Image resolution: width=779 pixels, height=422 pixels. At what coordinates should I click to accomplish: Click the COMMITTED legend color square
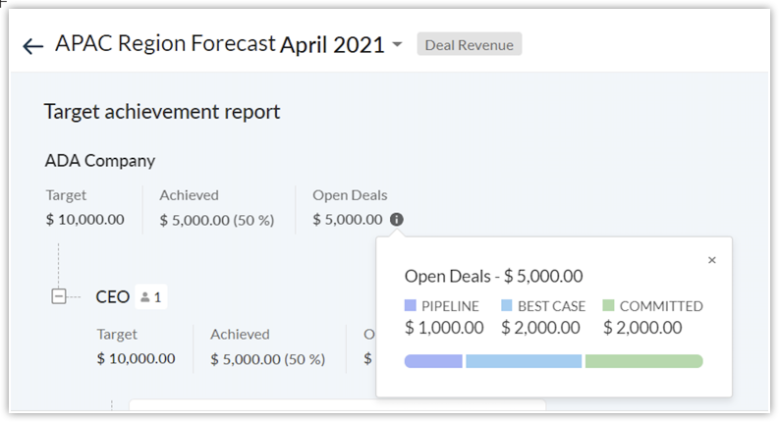pyautogui.click(x=609, y=306)
